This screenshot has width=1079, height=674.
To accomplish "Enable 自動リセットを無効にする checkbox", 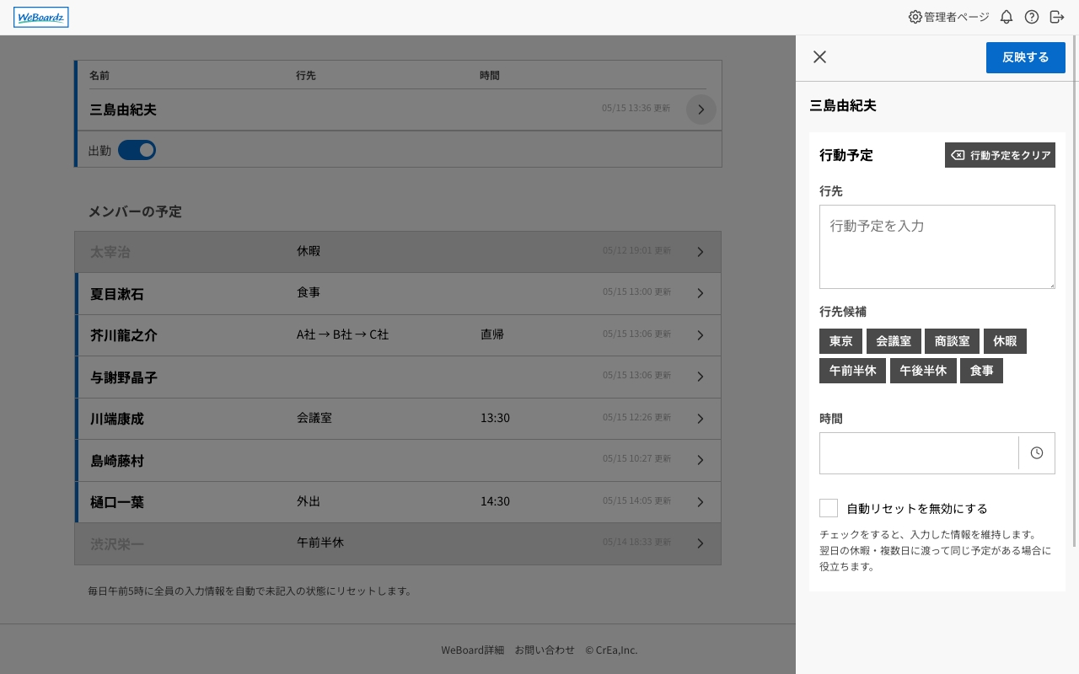I will [829, 508].
